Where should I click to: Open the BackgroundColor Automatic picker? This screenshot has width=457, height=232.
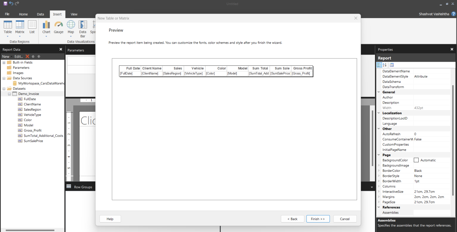tap(416, 160)
